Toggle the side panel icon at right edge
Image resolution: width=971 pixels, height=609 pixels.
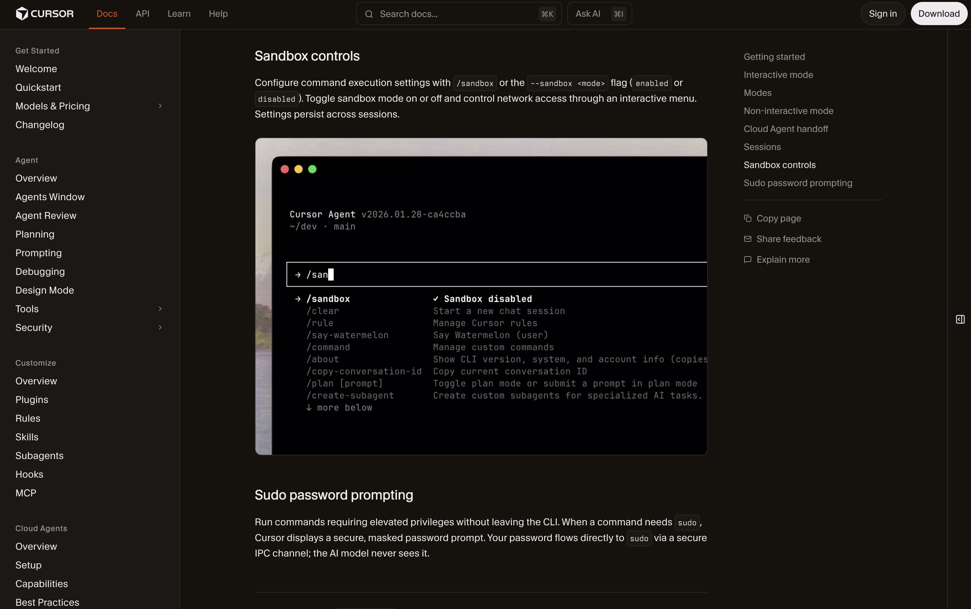960,319
